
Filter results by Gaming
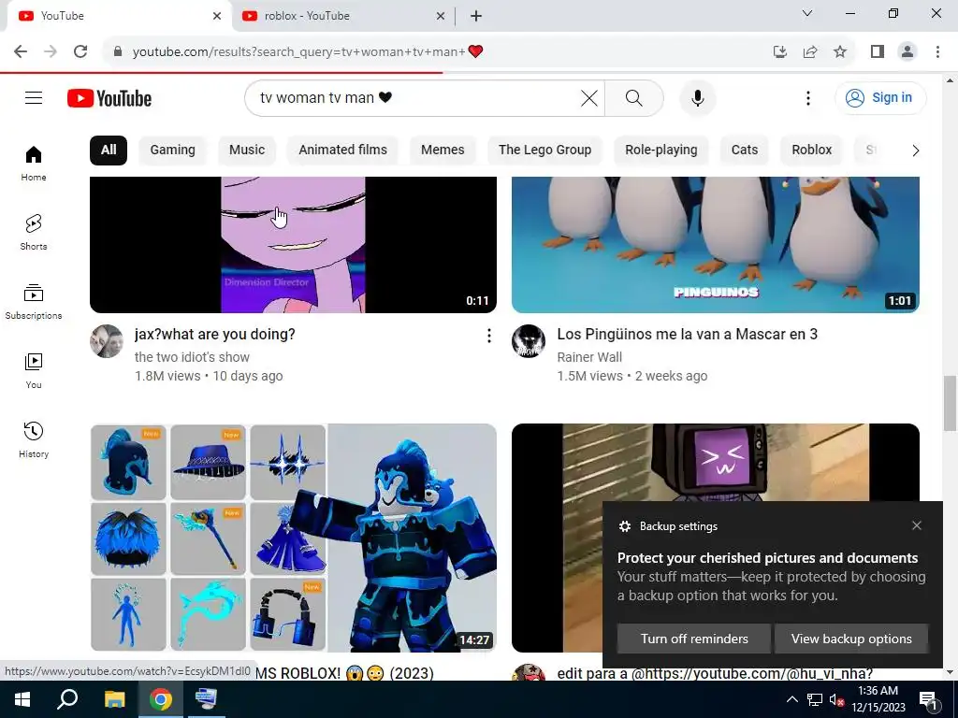172,151
